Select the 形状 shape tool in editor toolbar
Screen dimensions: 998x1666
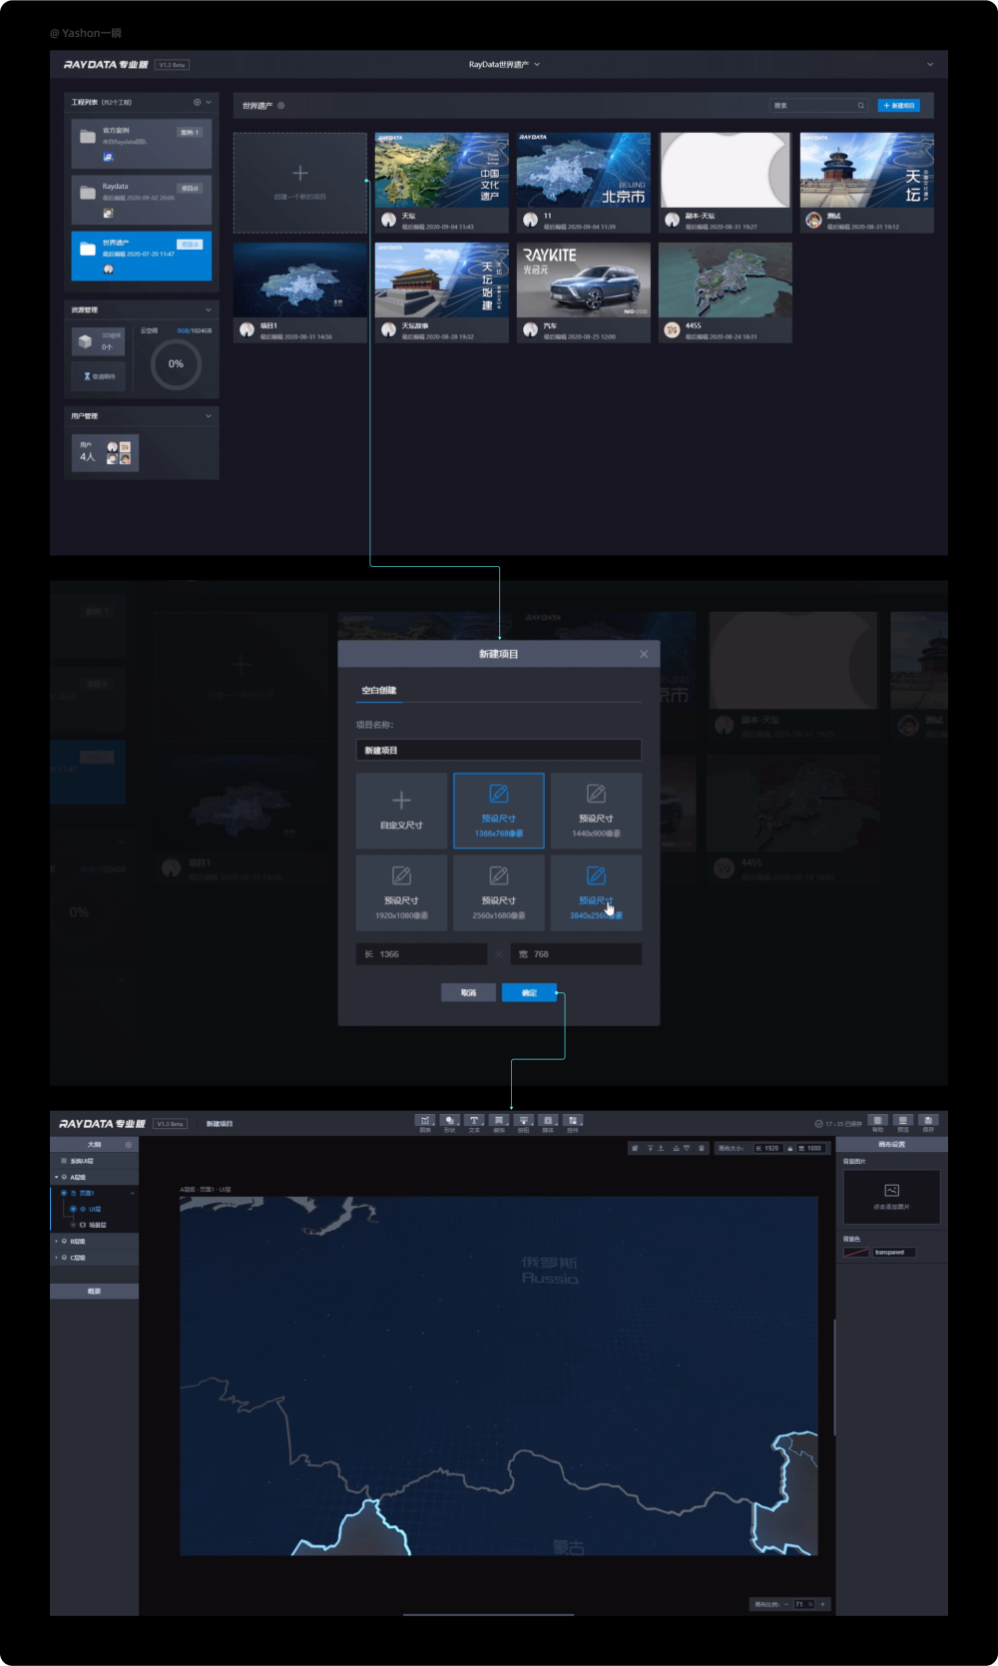coord(450,1121)
